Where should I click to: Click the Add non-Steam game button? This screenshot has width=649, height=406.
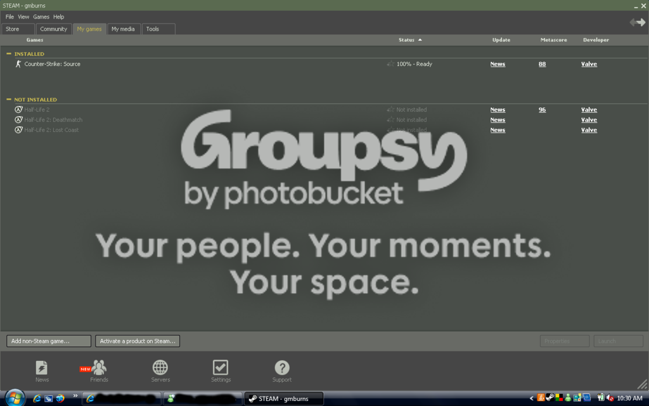pos(48,341)
